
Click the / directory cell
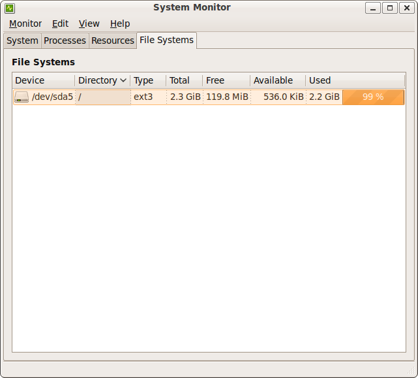pyautogui.click(x=103, y=97)
